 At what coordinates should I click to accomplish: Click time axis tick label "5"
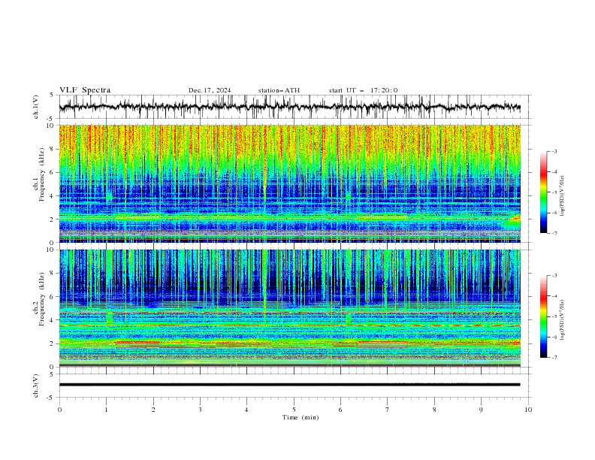tap(294, 410)
